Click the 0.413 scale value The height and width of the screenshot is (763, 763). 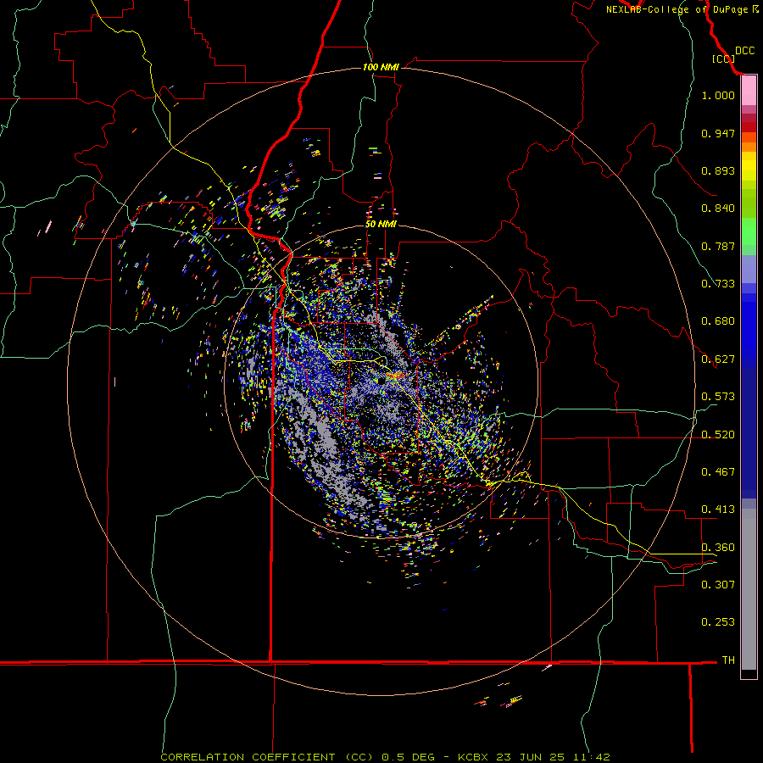[718, 510]
